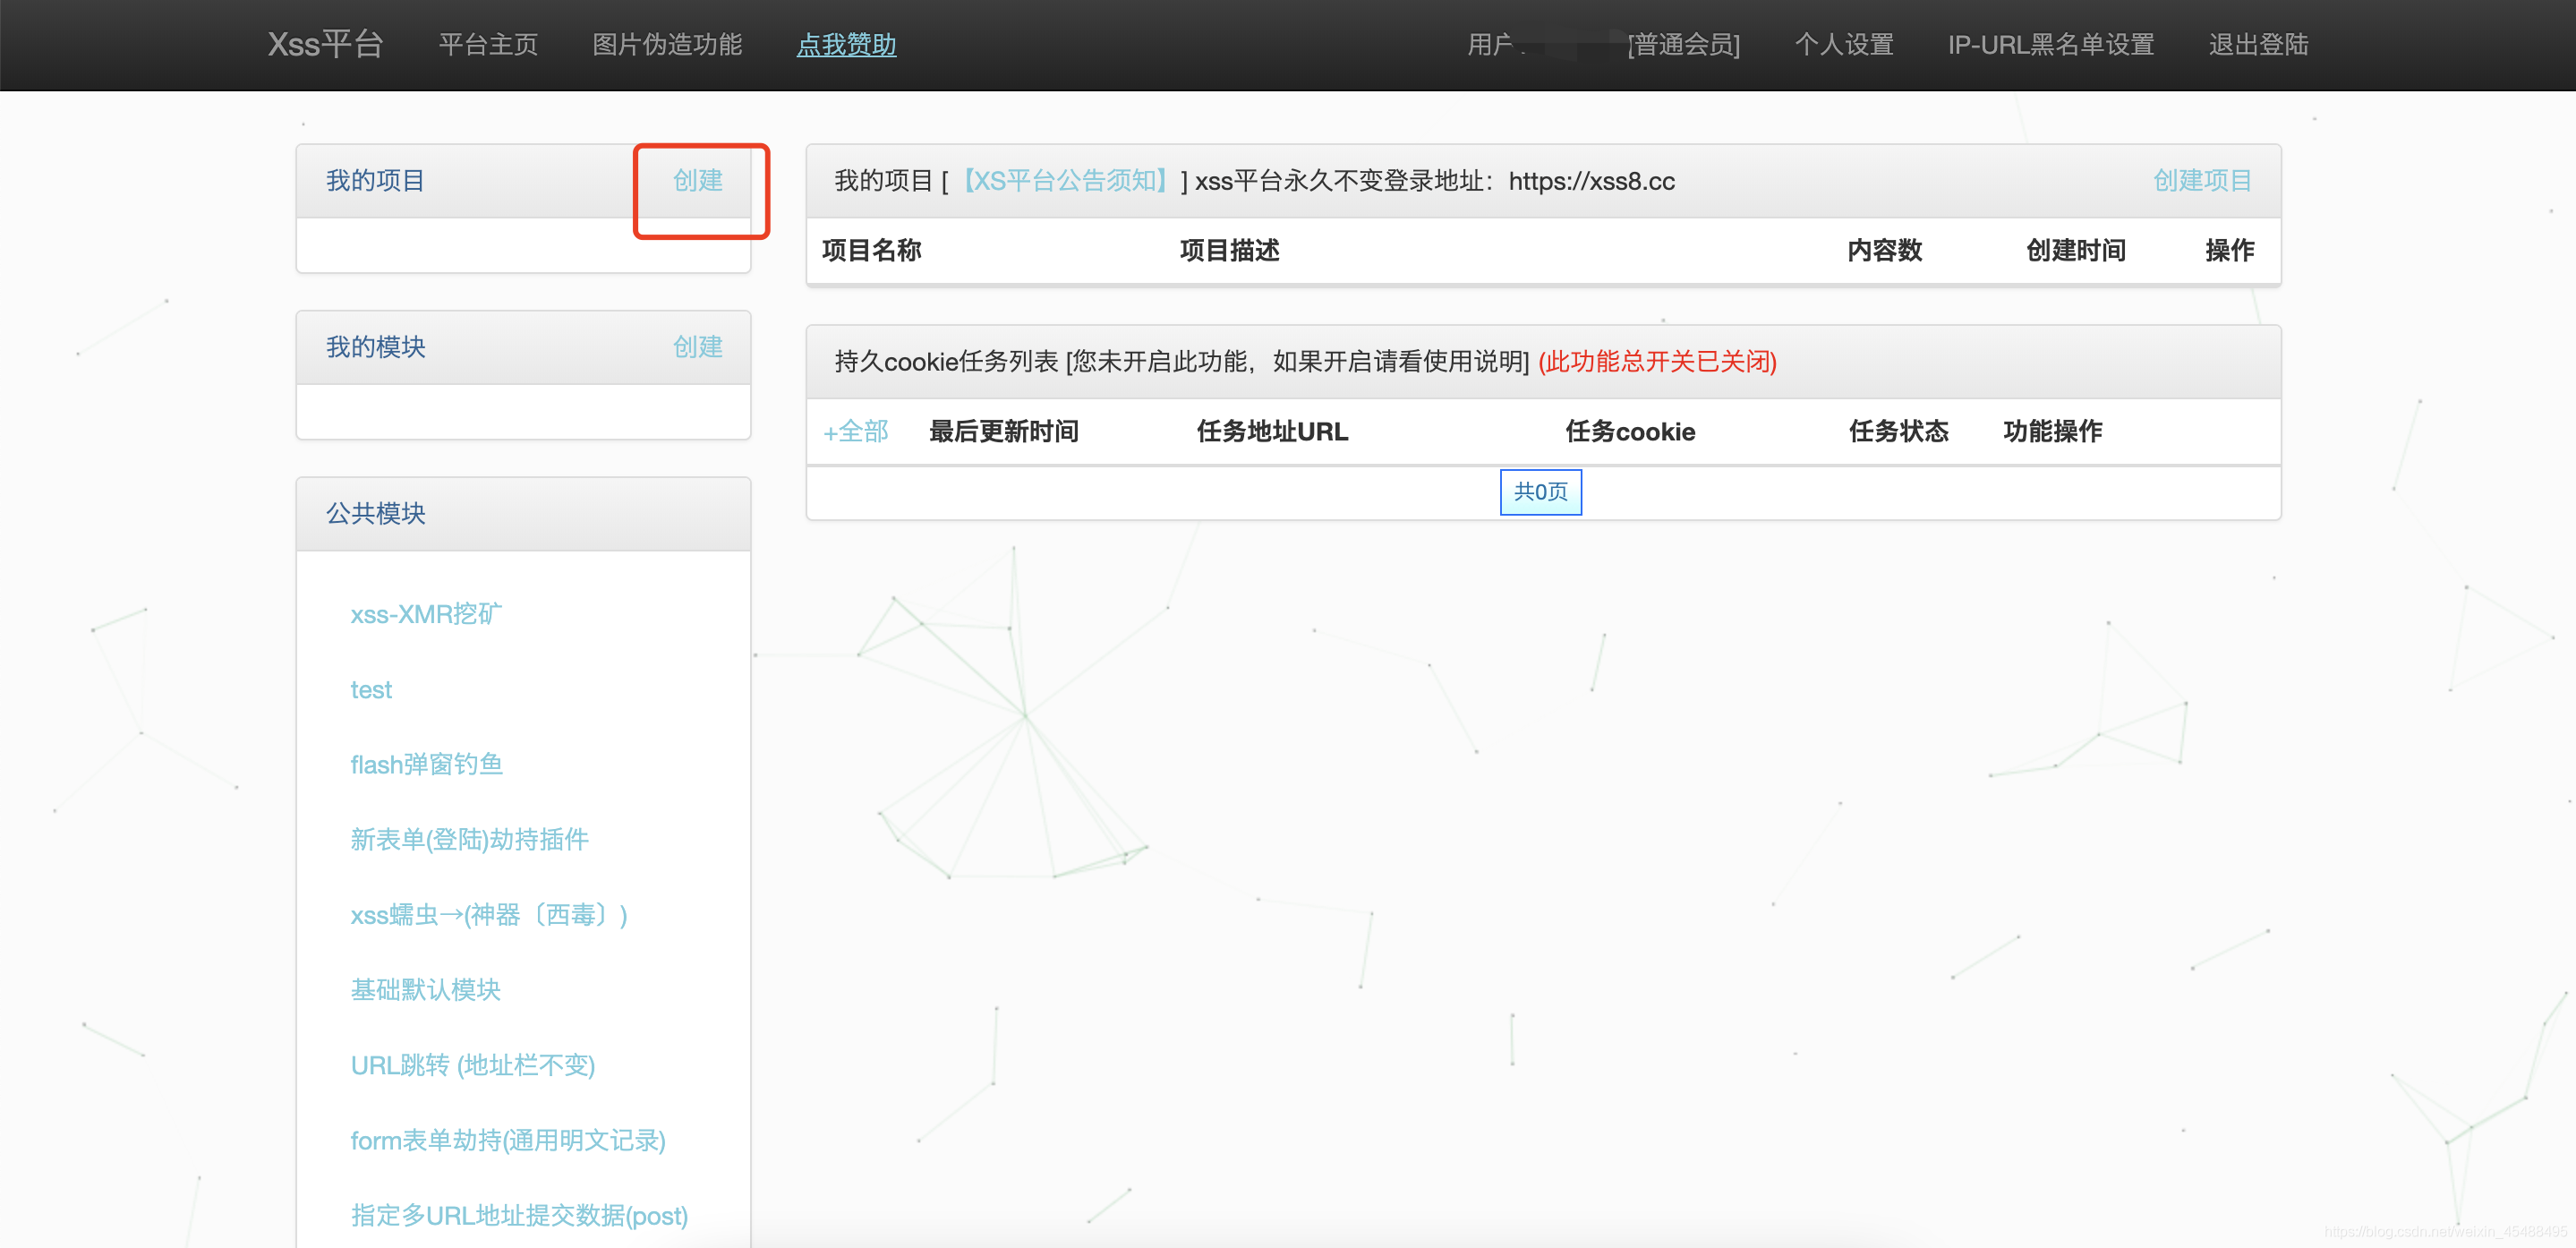Click the 创建时间 column header
Screen dimensions: 2576x1248
coord(2076,250)
